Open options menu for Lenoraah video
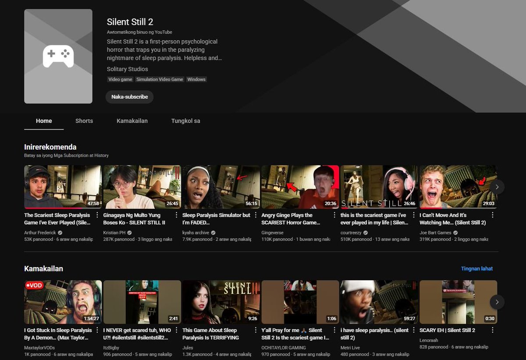 click(493, 330)
